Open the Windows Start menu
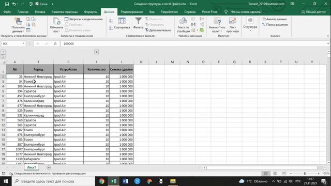The width and height of the screenshot is (331, 186). [x=6, y=181]
